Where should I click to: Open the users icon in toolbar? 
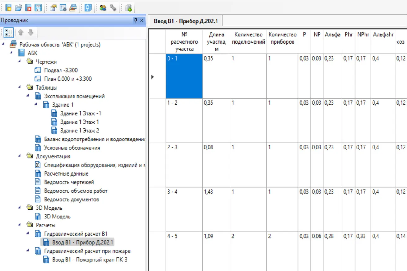click(103, 8)
